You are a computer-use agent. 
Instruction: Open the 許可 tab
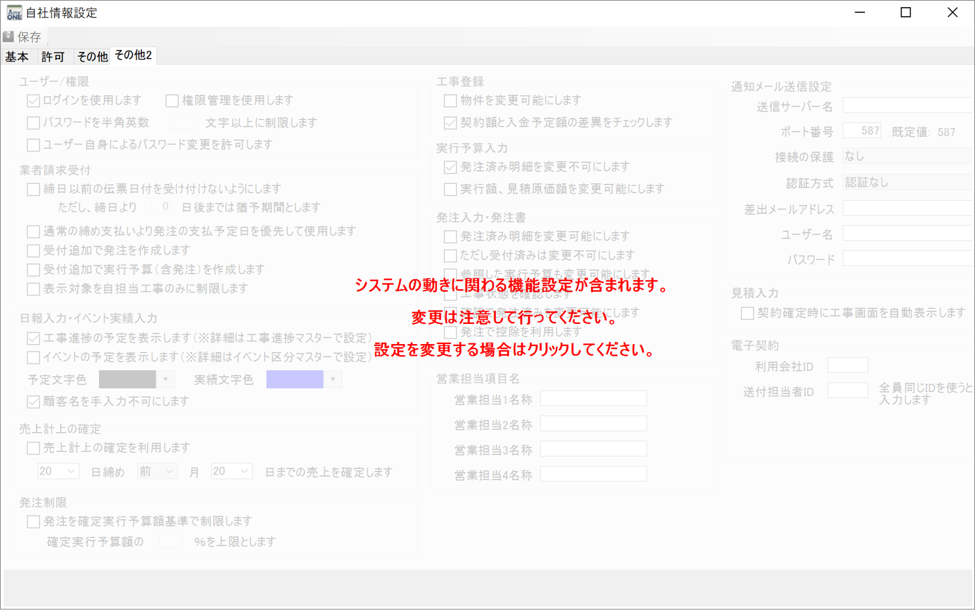(x=53, y=57)
